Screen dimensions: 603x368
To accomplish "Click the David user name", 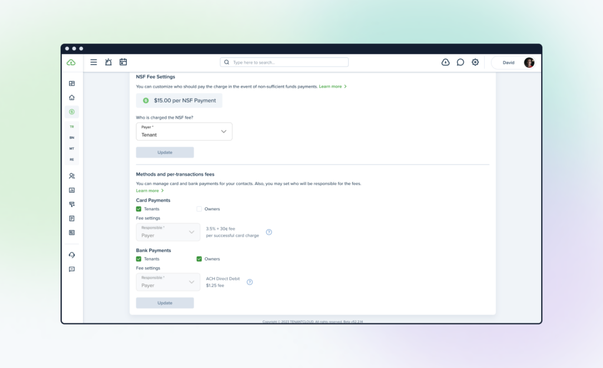I will (x=508, y=62).
